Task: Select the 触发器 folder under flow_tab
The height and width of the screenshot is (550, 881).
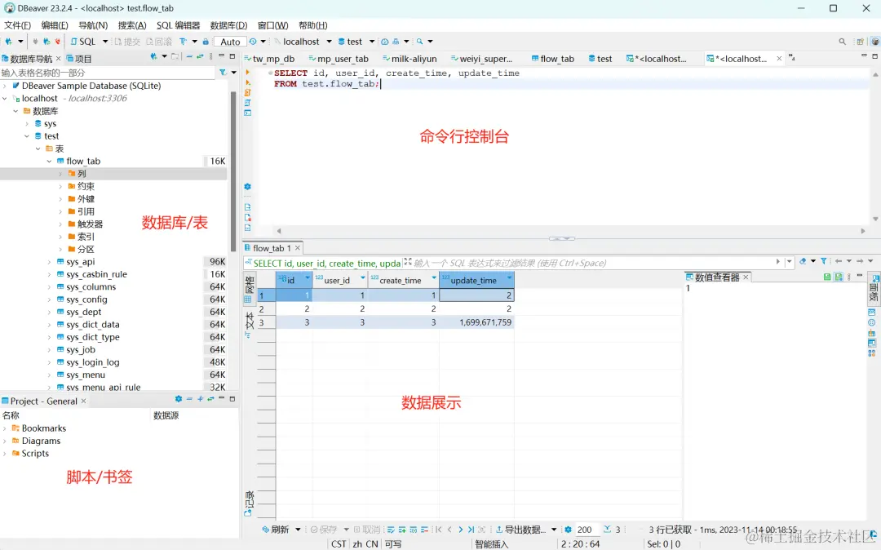Action: [90, 224]
